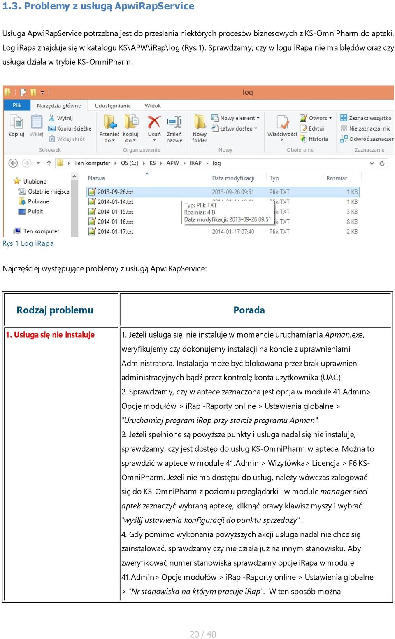Click the date 2014-01-17 07:40

tap(233, 232)
